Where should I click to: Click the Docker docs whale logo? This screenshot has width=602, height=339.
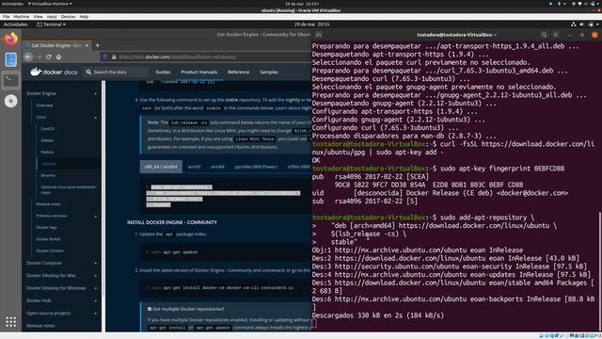tap(36, 72)
